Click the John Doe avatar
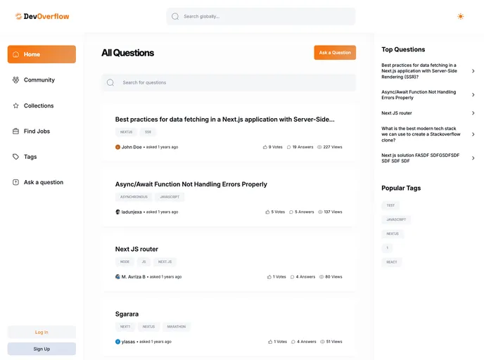 117,147
